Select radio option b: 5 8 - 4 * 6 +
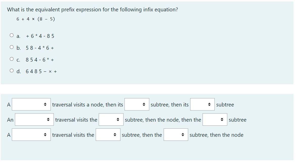 tap(12, 47)
